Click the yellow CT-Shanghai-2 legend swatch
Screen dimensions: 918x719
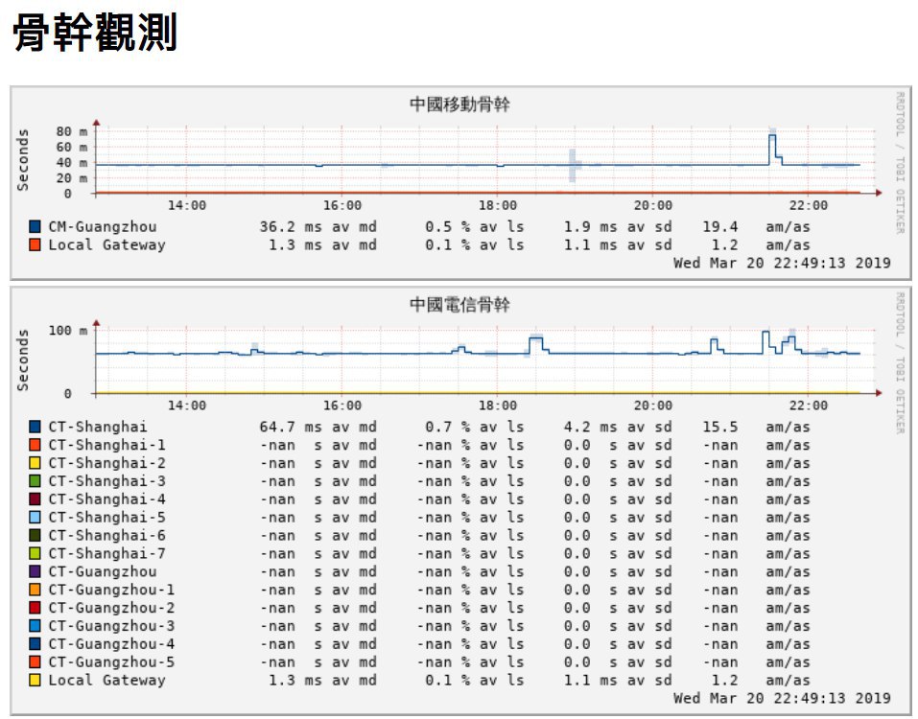click(35, 463)
